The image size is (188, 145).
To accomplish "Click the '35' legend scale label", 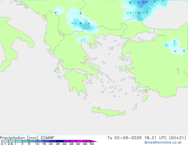I will pos(71,144).
